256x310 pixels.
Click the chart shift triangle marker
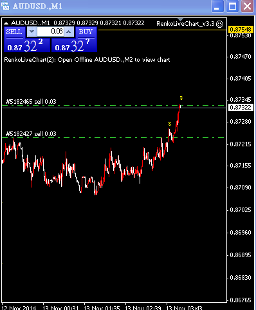click(180, 19)
